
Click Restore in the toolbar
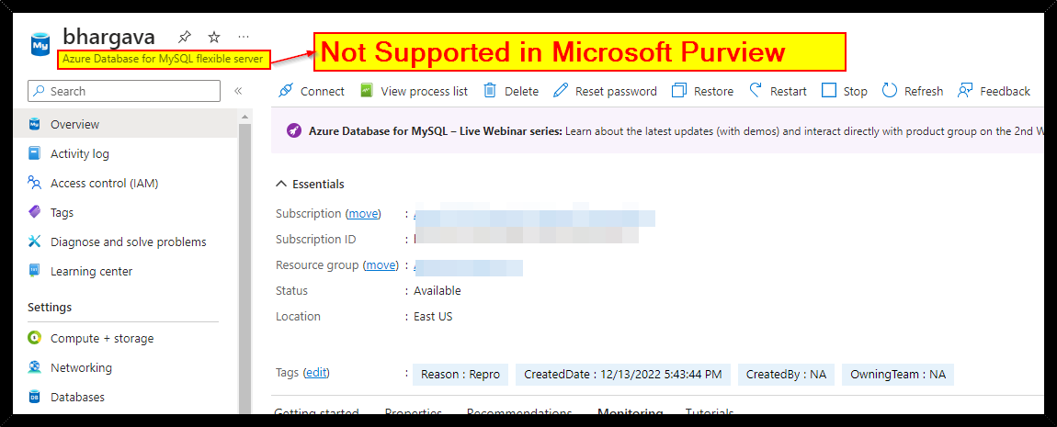coord(702,91)
